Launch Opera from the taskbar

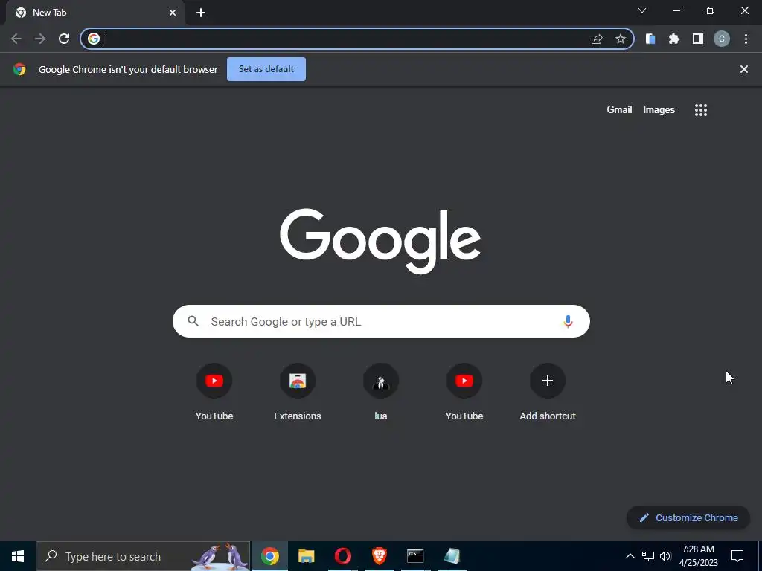click(x=342, y=556)
